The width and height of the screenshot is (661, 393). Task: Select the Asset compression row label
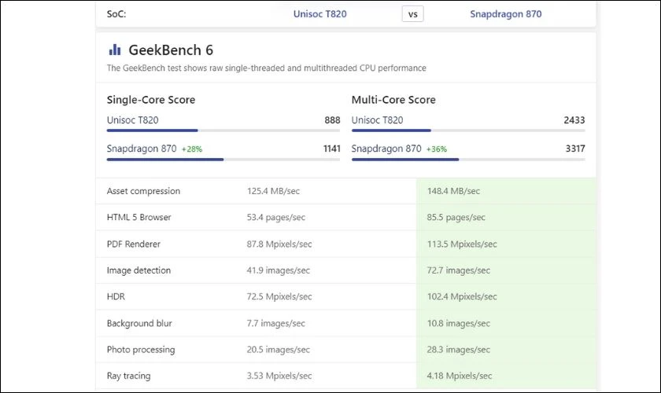[x=143, y=191]
